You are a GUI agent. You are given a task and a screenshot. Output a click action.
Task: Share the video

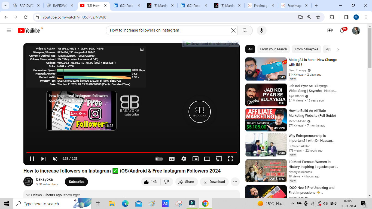187,182
